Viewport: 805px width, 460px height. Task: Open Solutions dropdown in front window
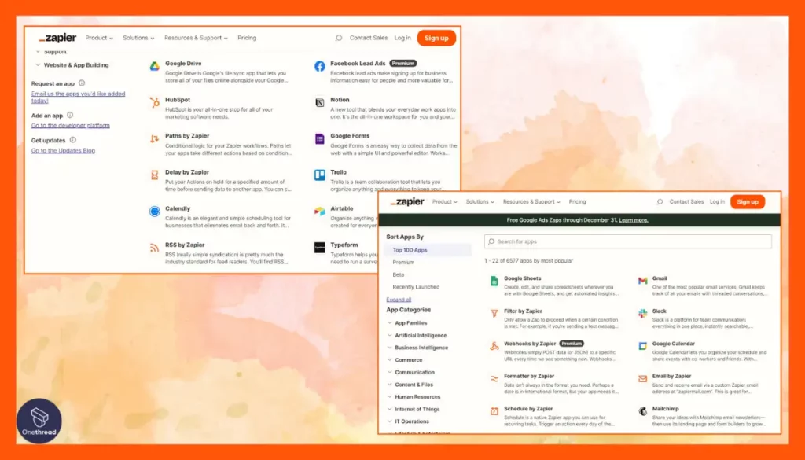tap(480, 202)
